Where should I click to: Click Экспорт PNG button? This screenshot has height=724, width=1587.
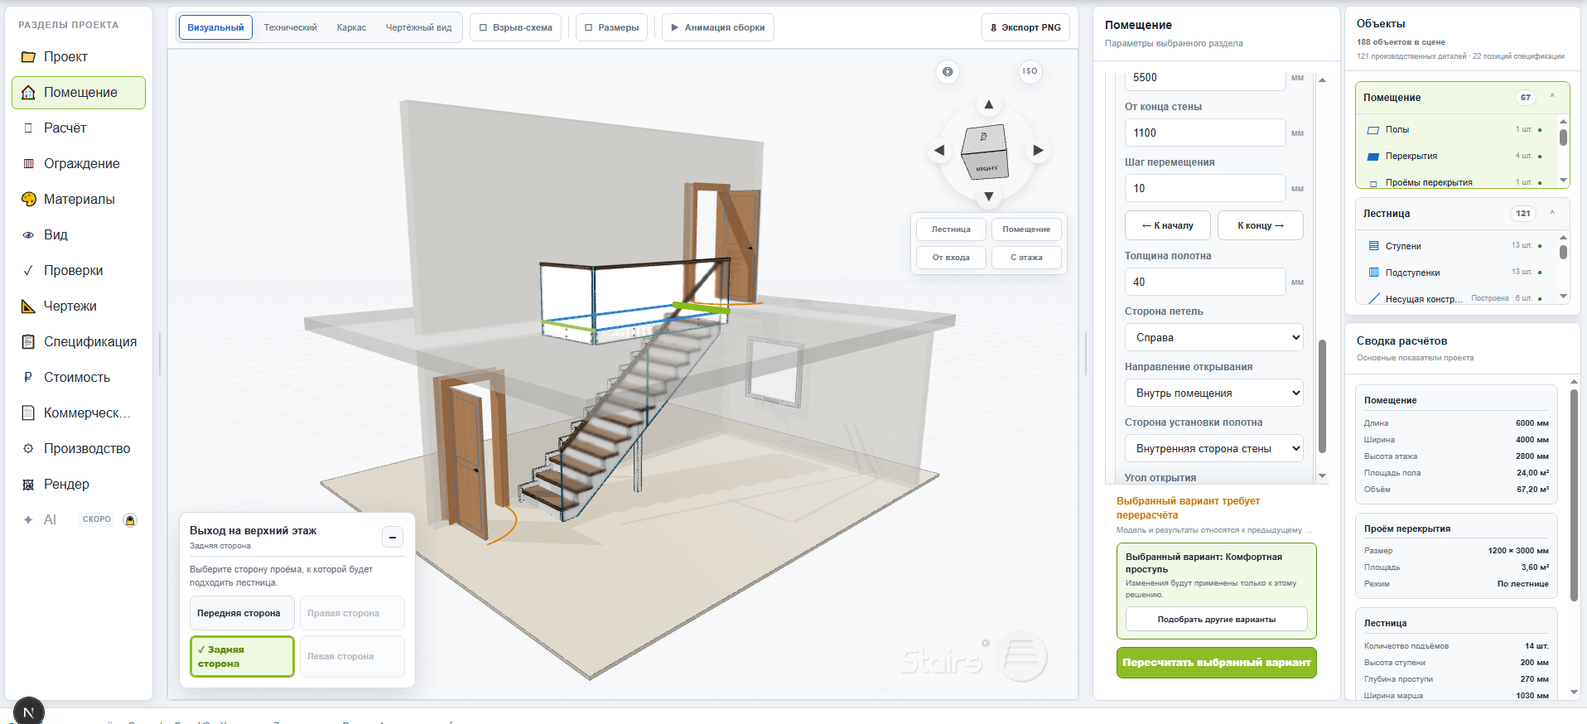pyautogui.click(x=1025, y=27)
